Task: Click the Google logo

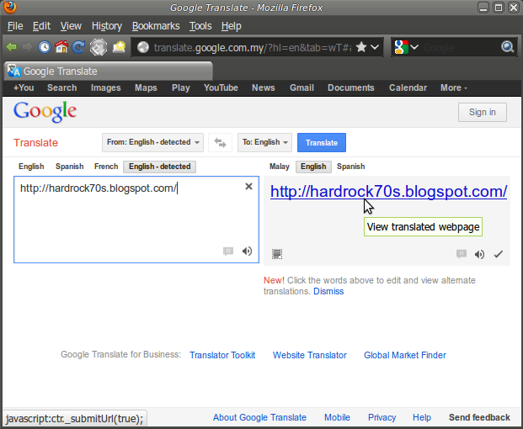Action: 45,112
